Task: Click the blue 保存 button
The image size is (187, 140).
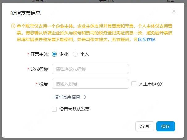Action: [165, 126]
